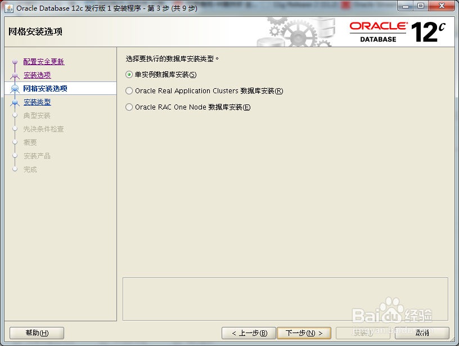This screenshot has width=459, height=346.
Task: Click the 帮助 button
Action: pyautogui.click(x=36, y=333)
